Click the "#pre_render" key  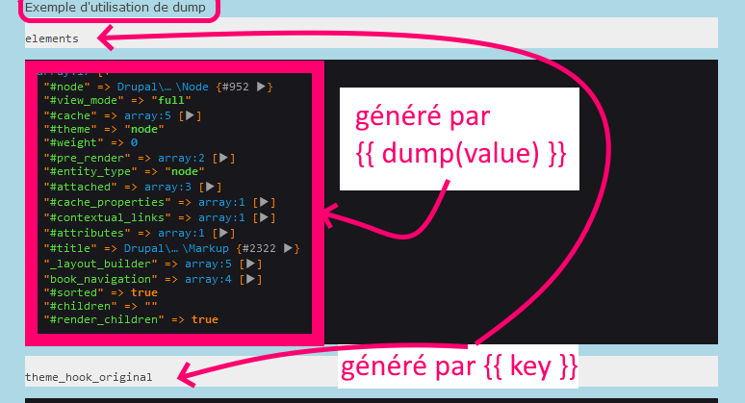[87, 158]
